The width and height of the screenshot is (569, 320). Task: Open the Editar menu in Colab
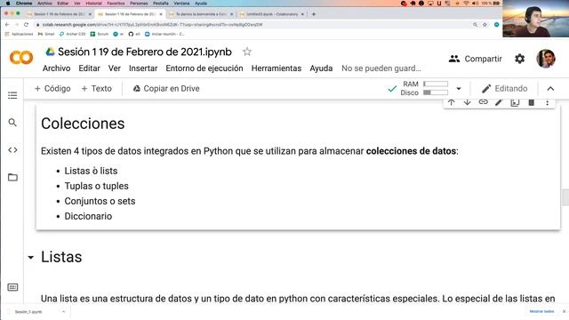(x=89, y=68)
